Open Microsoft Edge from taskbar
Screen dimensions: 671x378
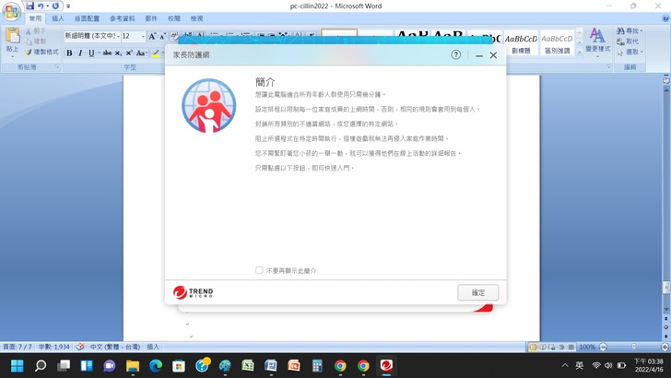pyautogui.click(x=156, y=366)
